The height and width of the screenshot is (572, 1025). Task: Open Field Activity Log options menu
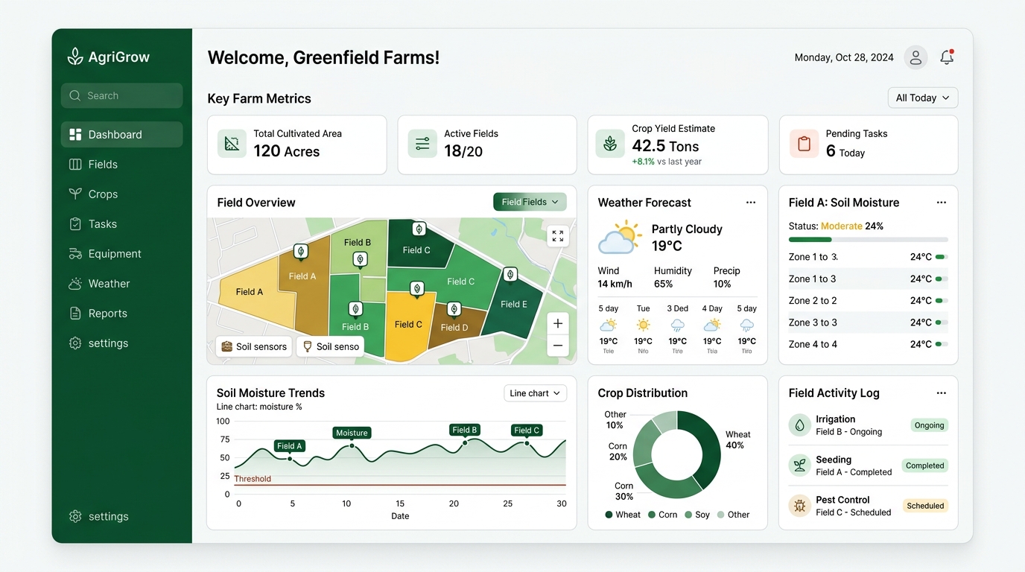click(x=942, y=393)
